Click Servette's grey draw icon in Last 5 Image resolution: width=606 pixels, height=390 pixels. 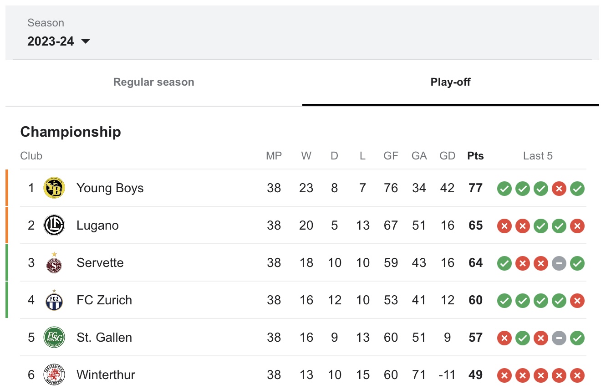(559, 263)
